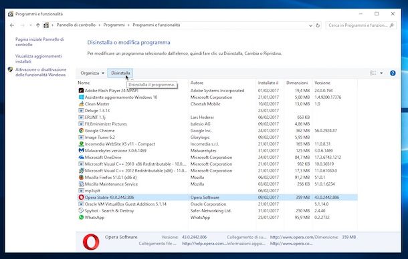Click the Mozilla Firefox icon in the list
The image size is (408, 259).
(81, 177)
